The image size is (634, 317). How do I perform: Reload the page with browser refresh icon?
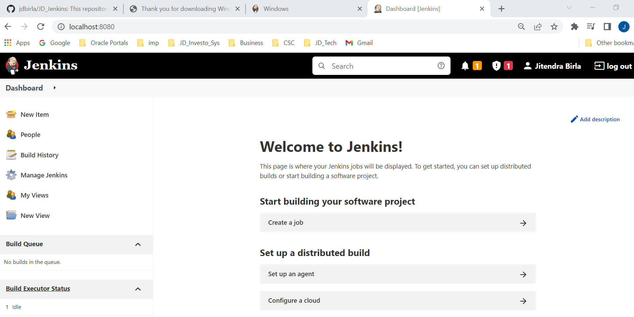coord(41,27)
